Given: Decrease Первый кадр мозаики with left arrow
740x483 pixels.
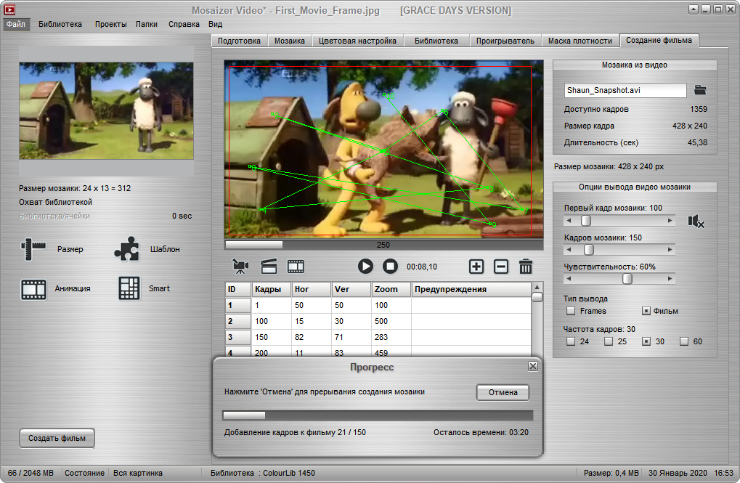Looking at the screenshot, I should click(569, 221).
